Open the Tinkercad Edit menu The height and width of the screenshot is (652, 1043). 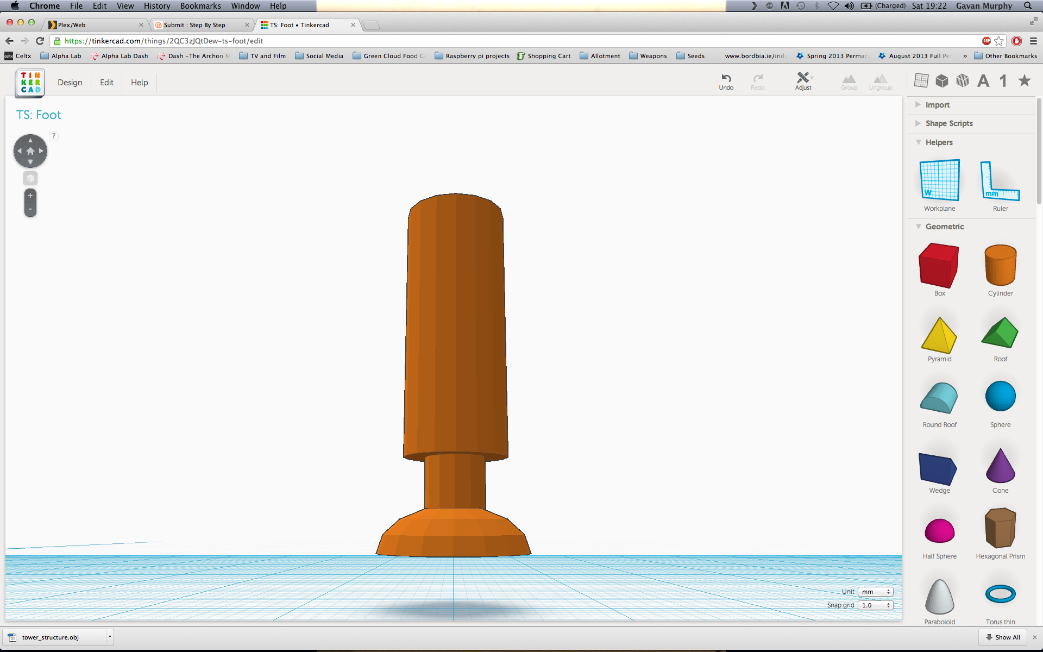(106, 83)
